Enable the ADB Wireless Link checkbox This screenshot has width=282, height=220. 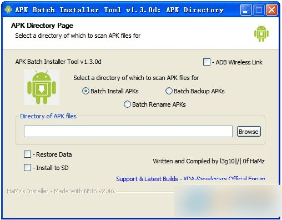[x=207, y=62]
